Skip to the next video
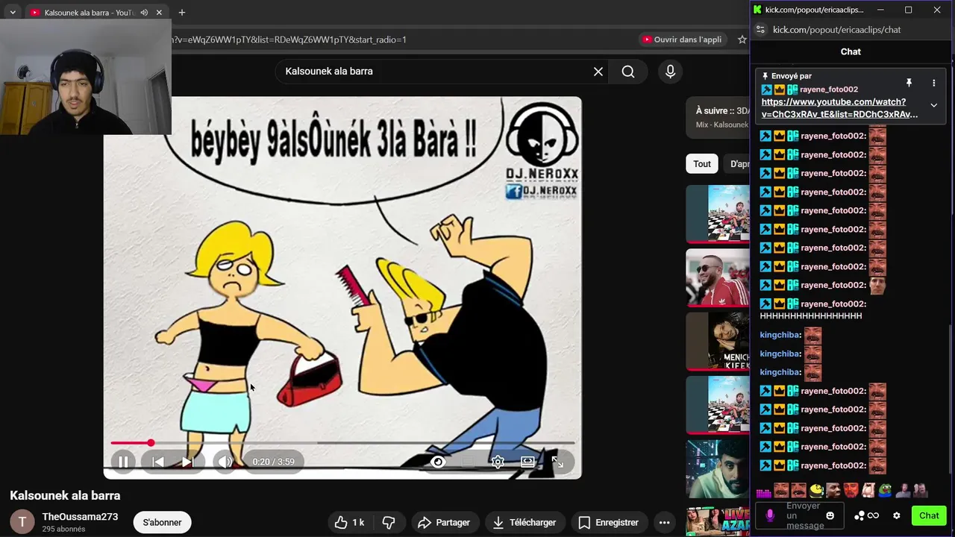The width and height of the screenshot is (955, 537). pos(187,462)
